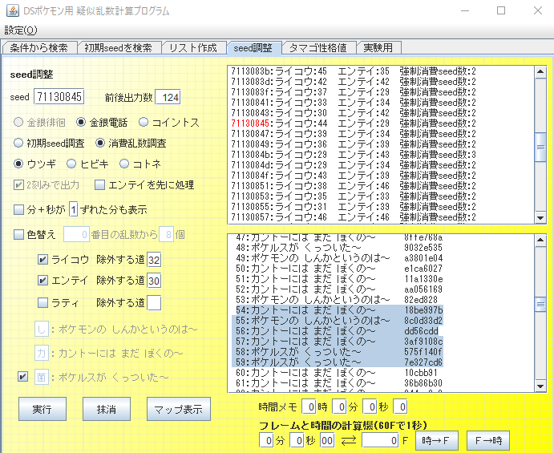The height and width of the screenshot is (453, 554).
Task: Click the 抹消 button
Action: click(107, 409)
